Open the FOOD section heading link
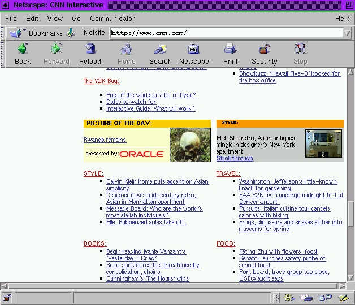The height and width of the screenshot is (305, 355). click(226, 243)
